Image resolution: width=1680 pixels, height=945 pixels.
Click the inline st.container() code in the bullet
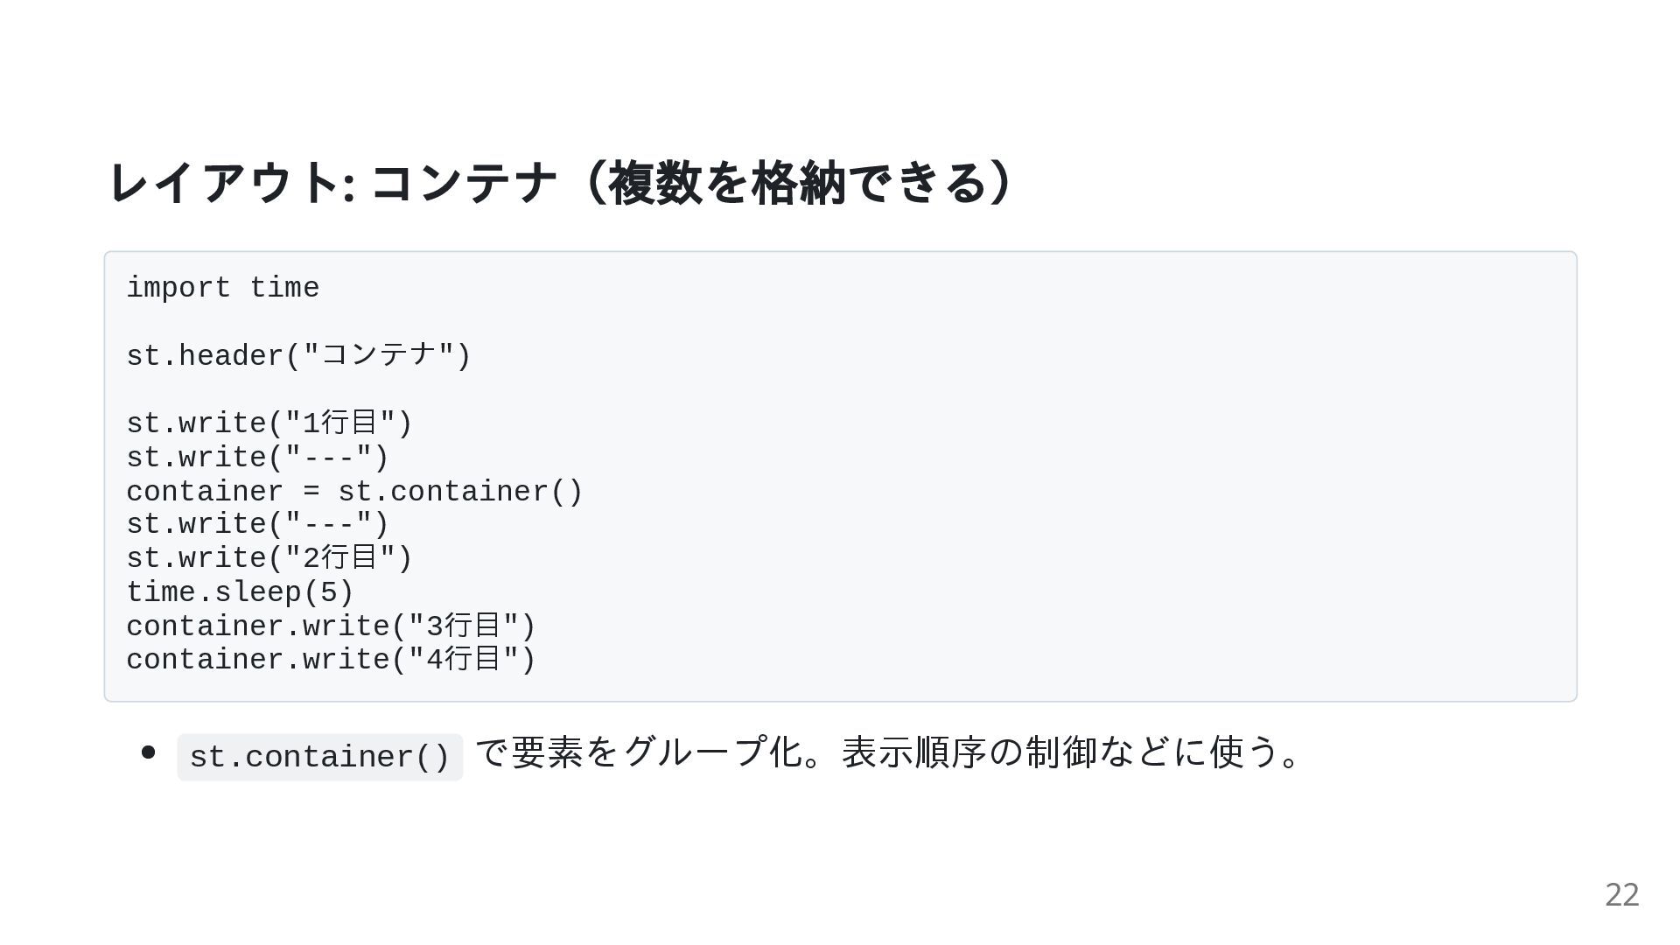tap(319, 757)
